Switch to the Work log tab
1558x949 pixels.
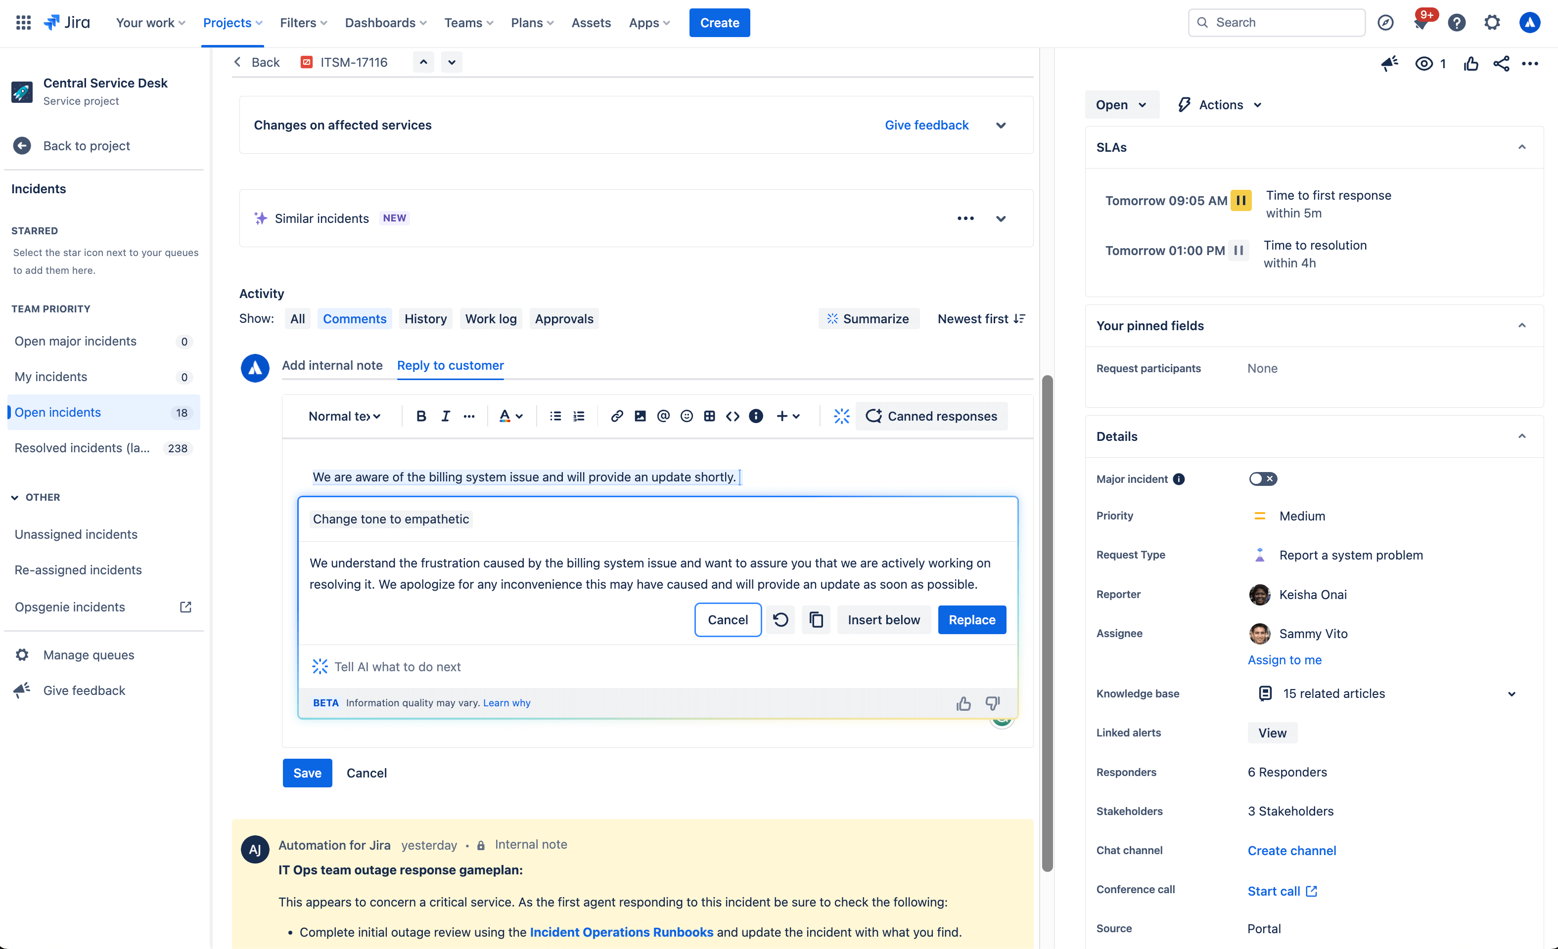[491, 318]
